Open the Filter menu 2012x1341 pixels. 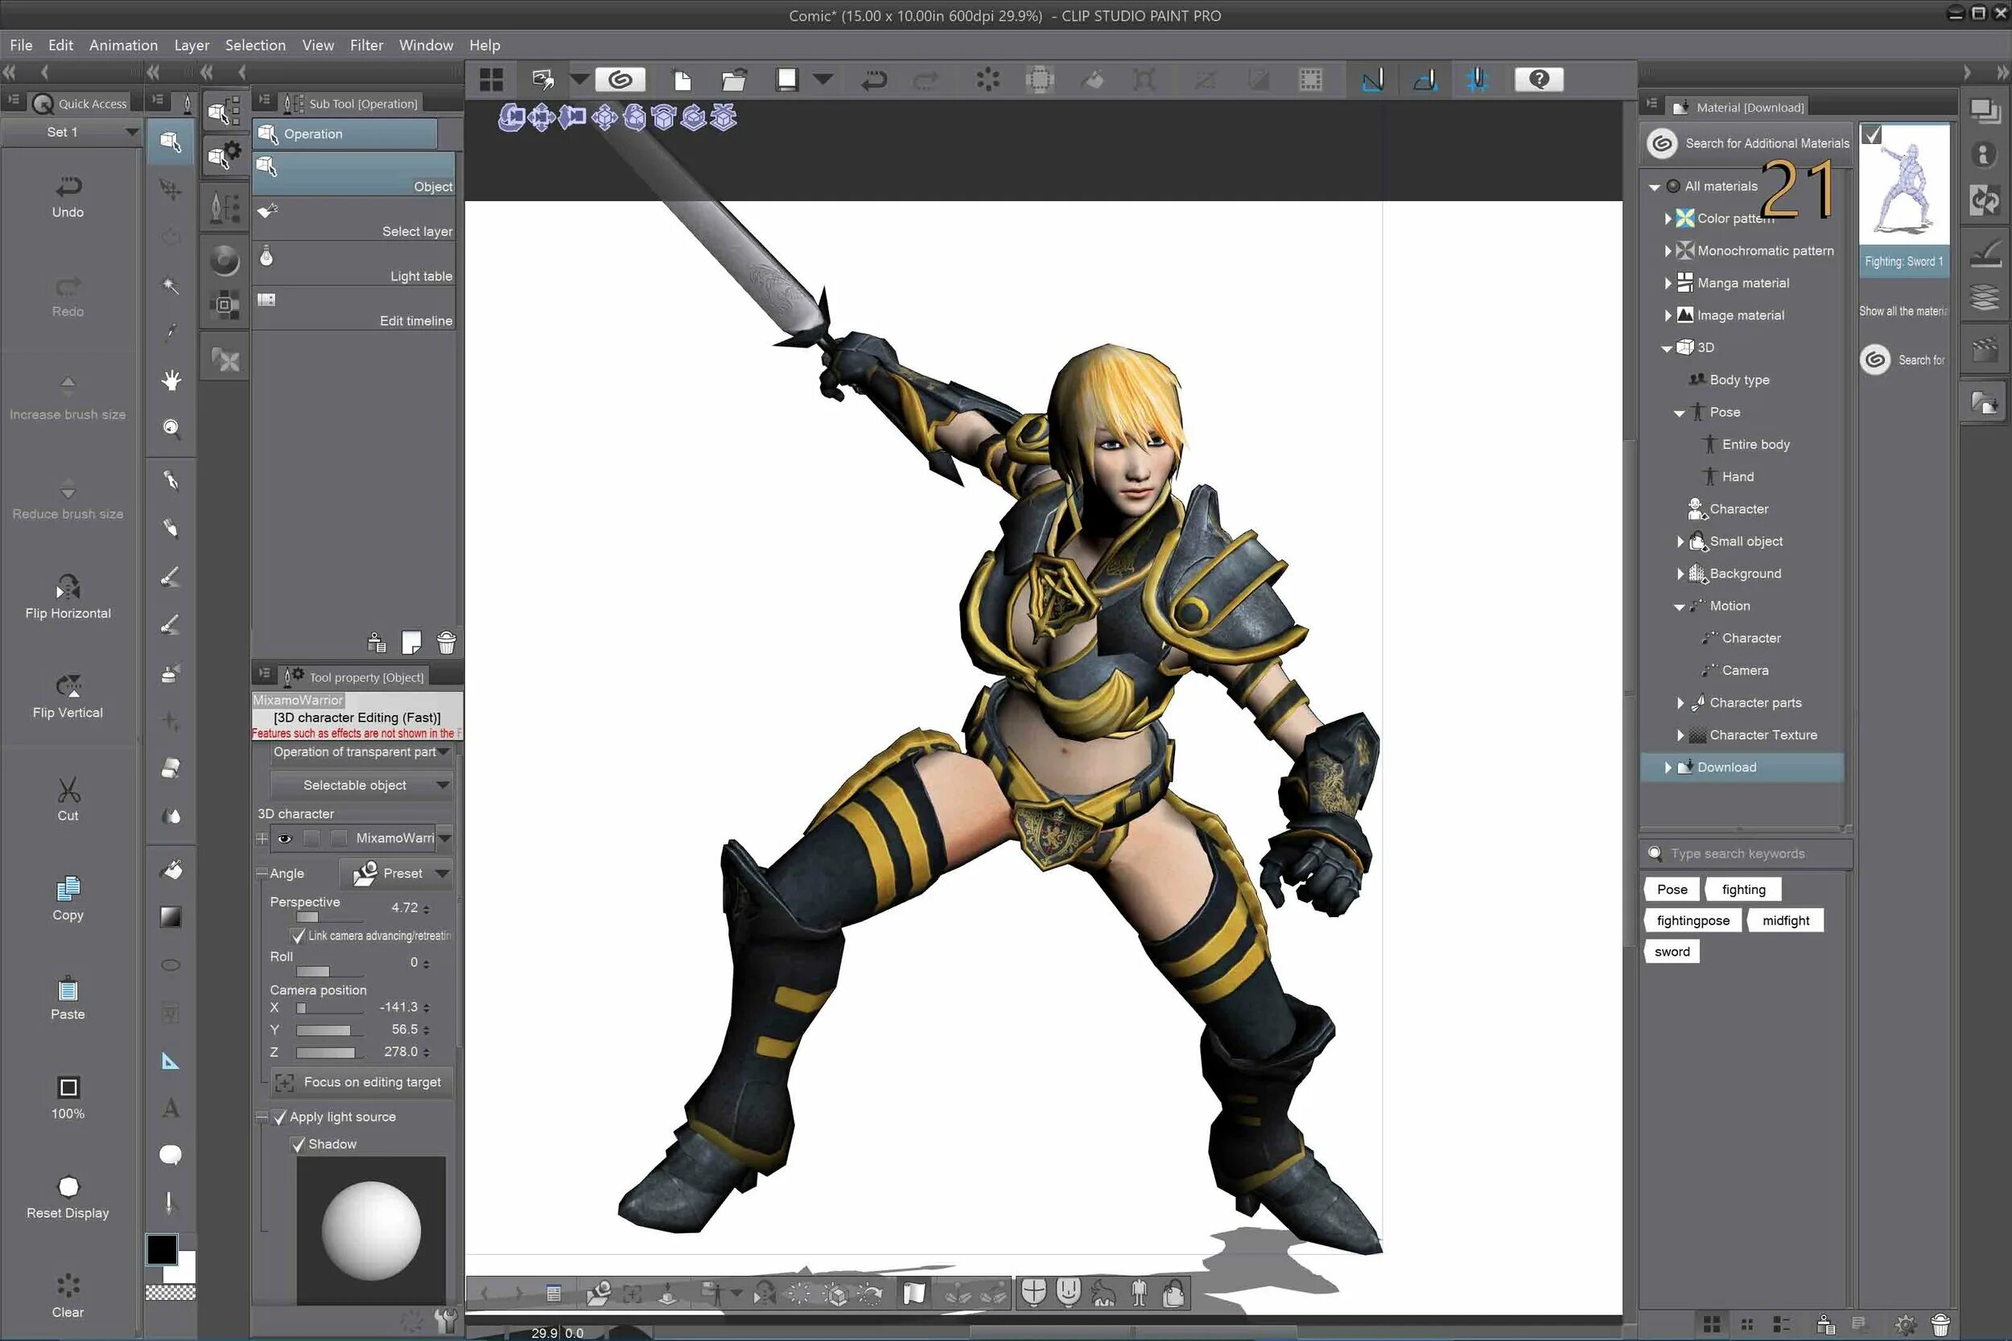365,45
